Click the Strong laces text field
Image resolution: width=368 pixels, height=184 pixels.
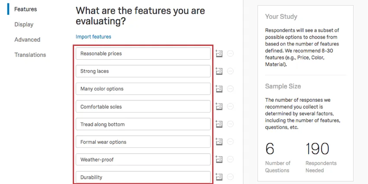[x=143, y=71]
